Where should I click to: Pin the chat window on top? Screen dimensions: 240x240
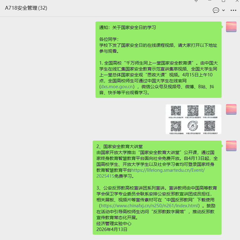coord(196,1)
